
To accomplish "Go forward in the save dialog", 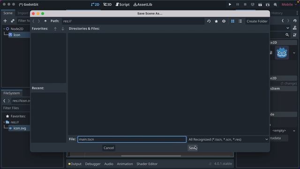I will pos(39,21).
